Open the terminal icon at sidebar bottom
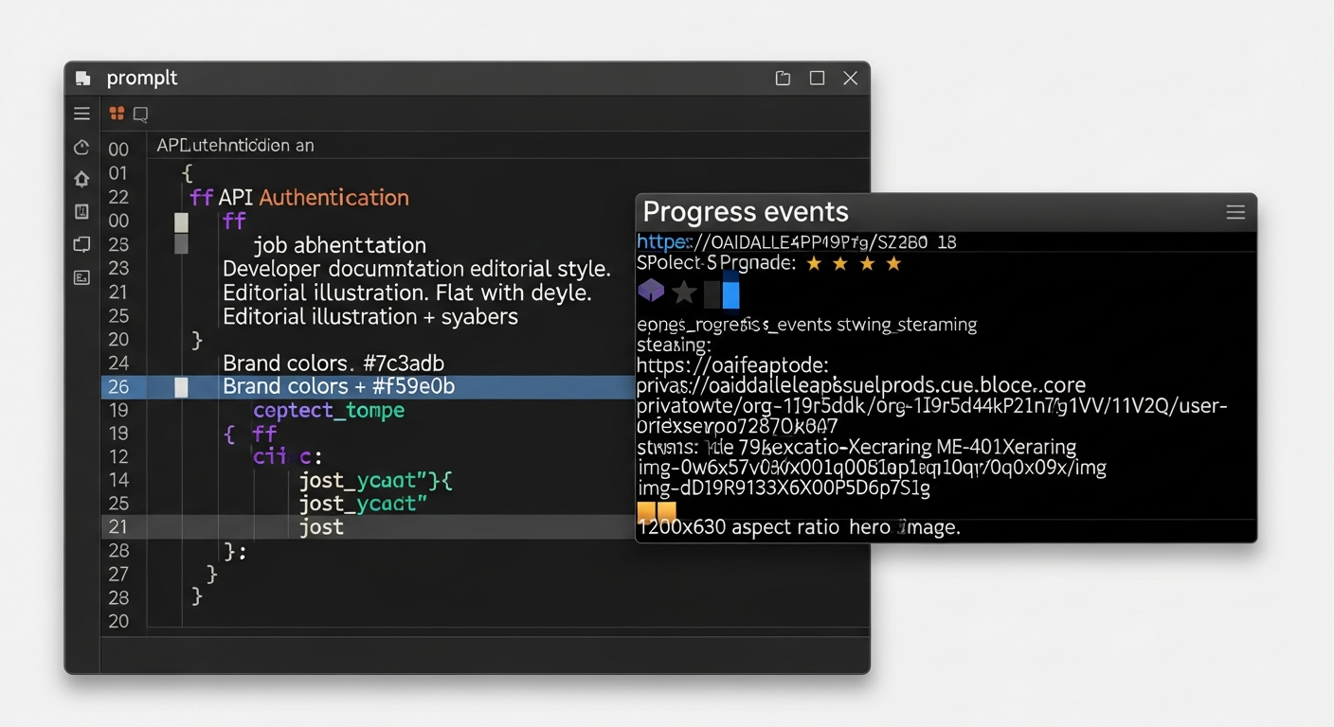 click(x=81, y=277)
